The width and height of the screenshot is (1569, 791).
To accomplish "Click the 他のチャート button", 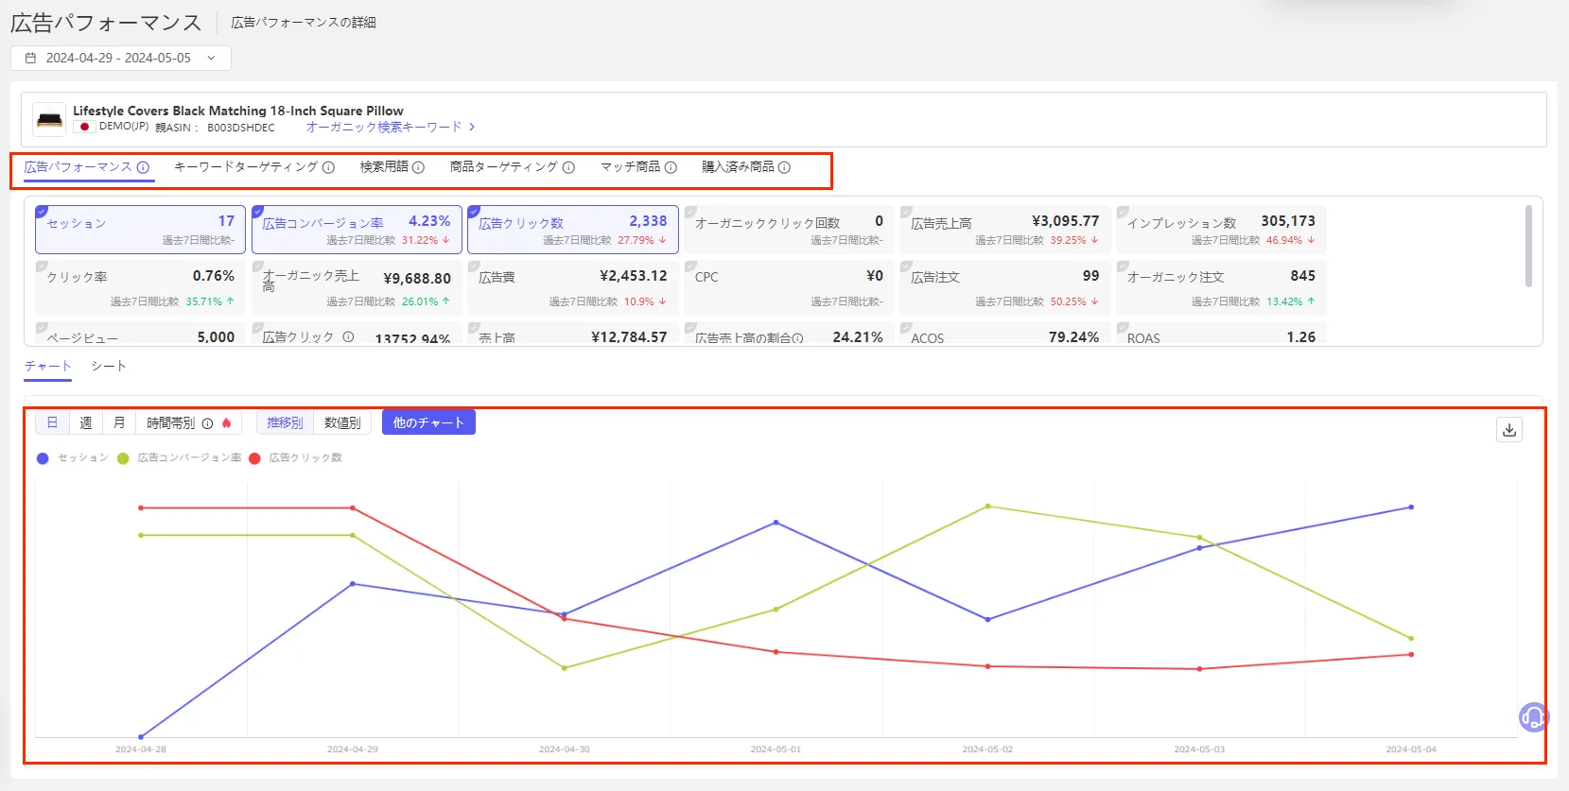I will tap(428, 422).
